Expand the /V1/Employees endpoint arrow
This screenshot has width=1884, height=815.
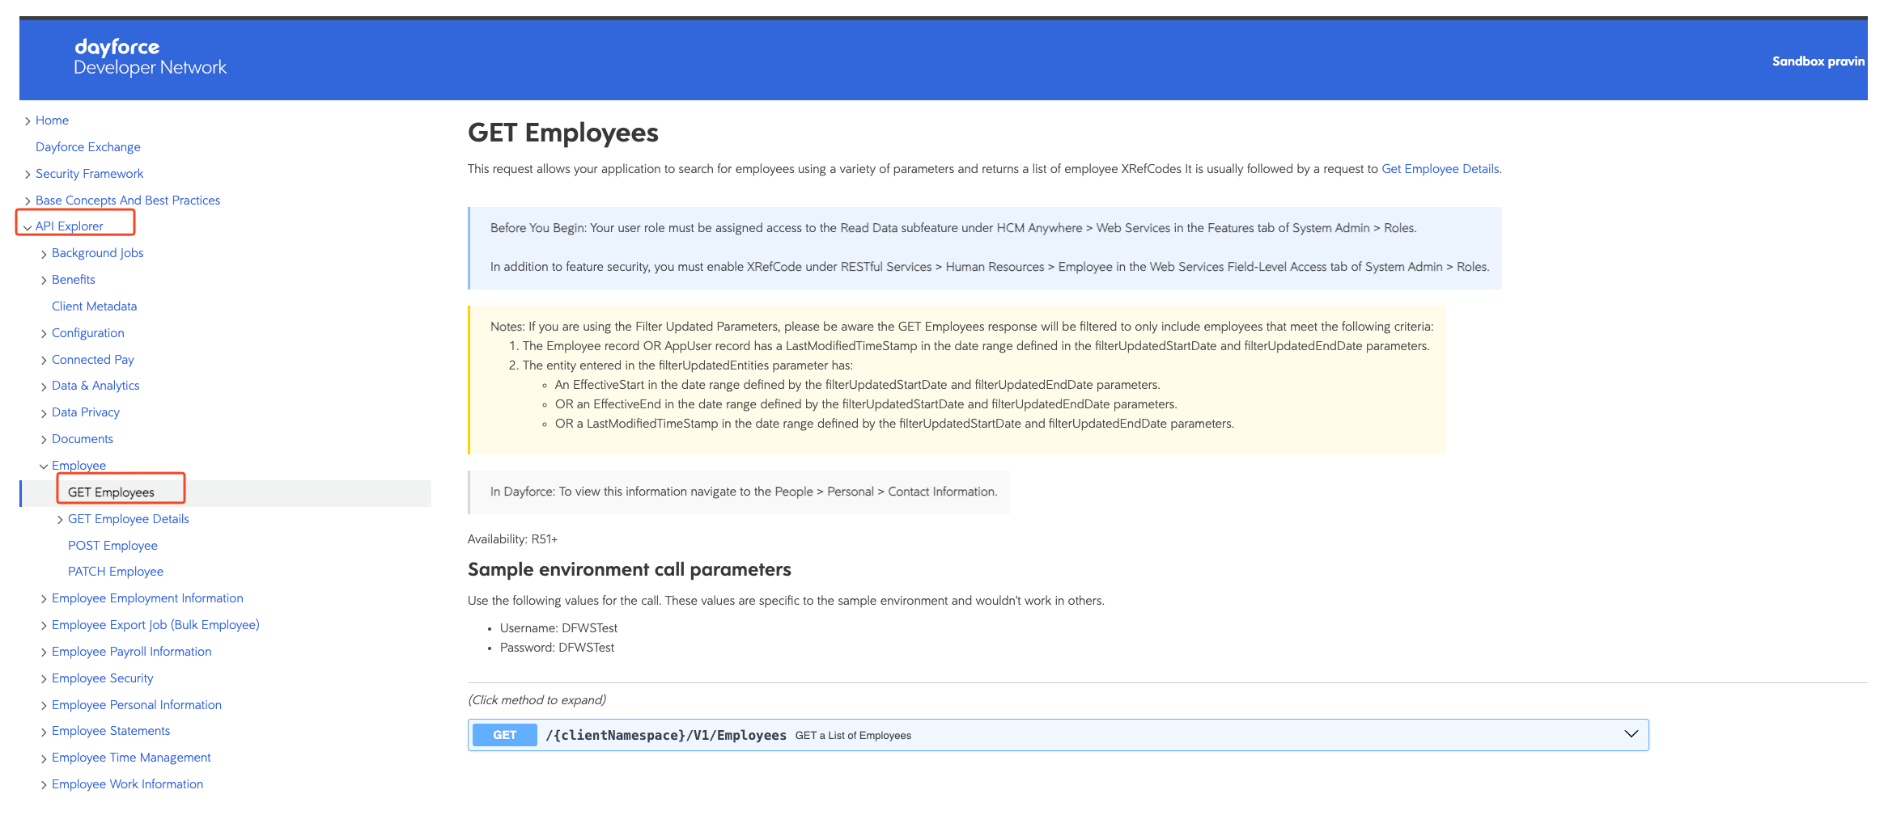pos(1631,734)
